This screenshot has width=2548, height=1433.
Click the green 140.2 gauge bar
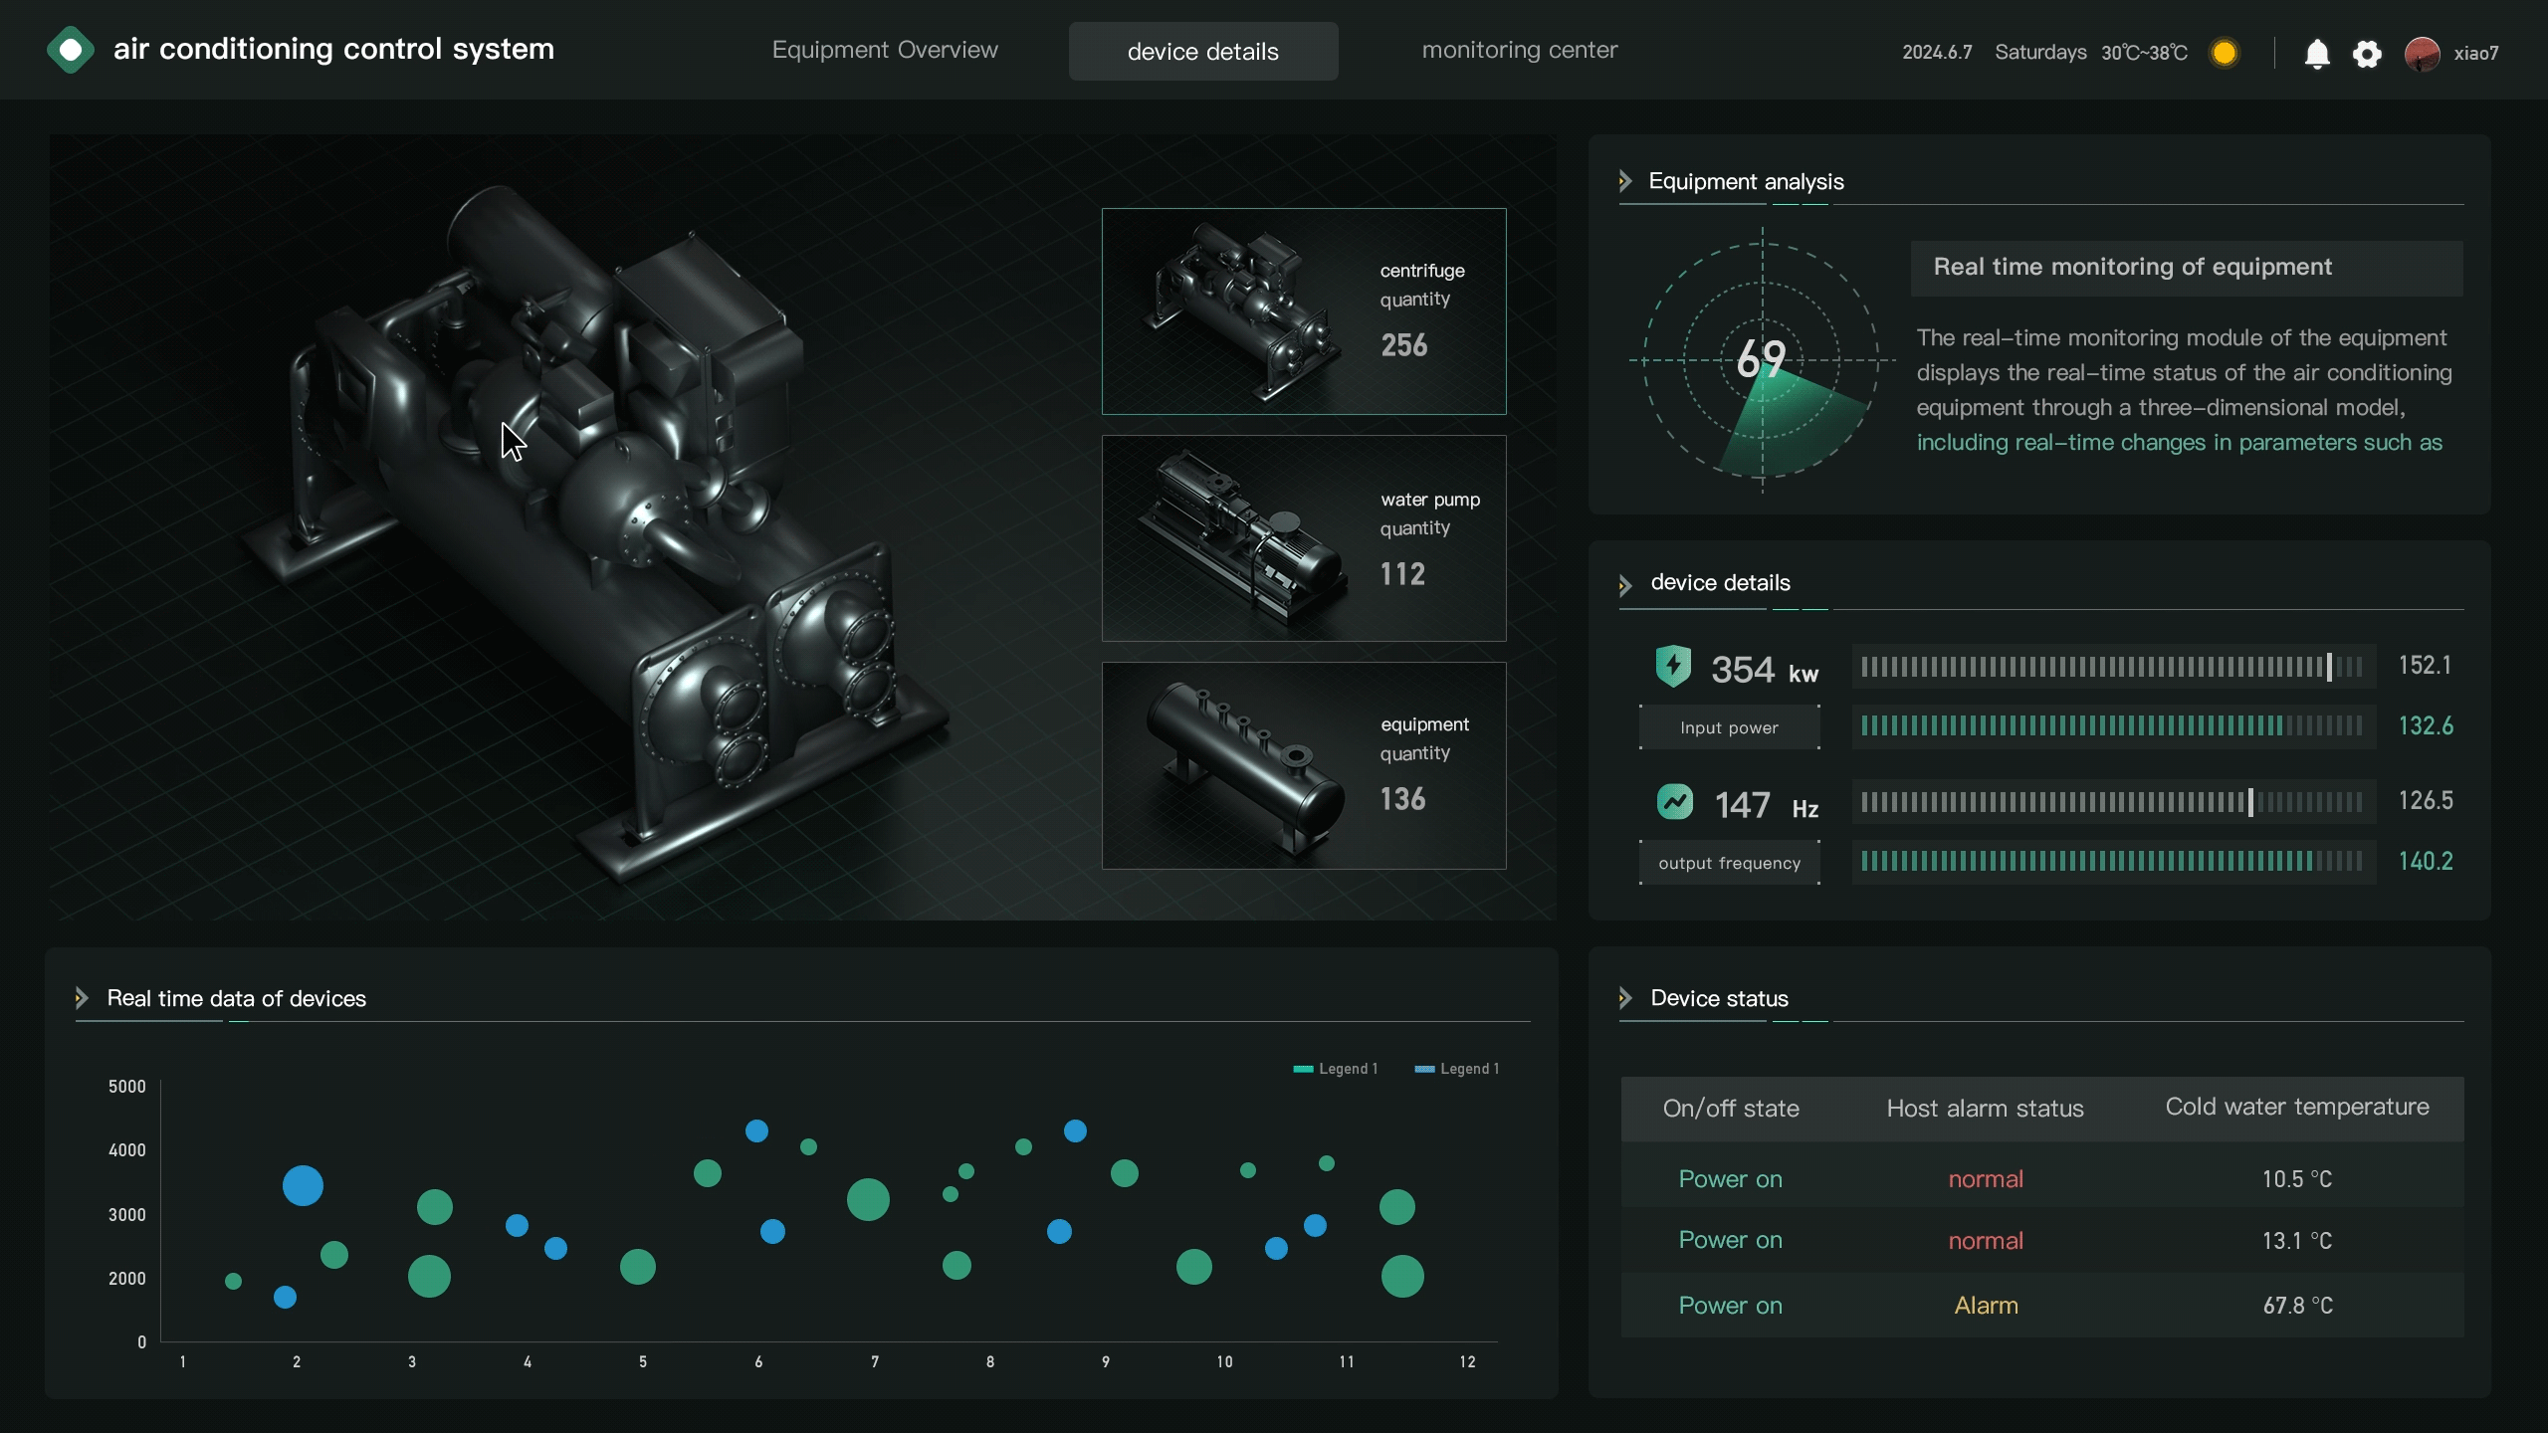(2113, 861)
